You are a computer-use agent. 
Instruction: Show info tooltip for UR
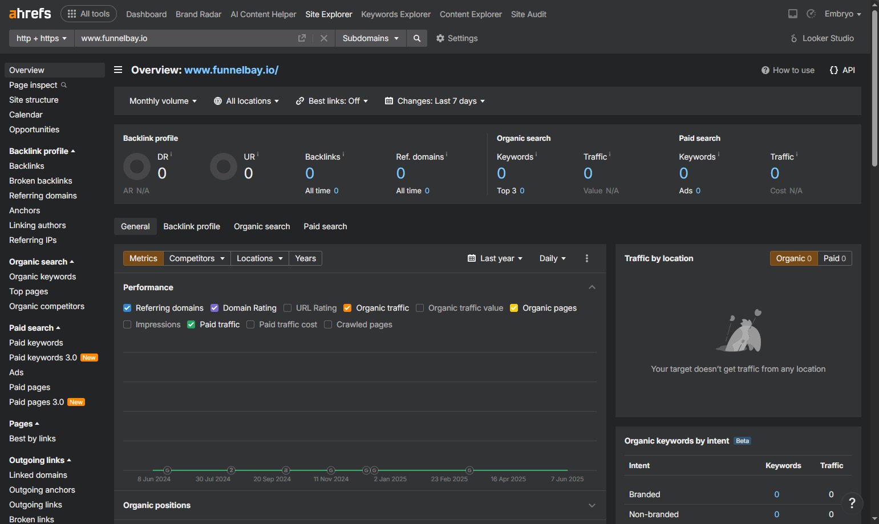click(258, 155)
